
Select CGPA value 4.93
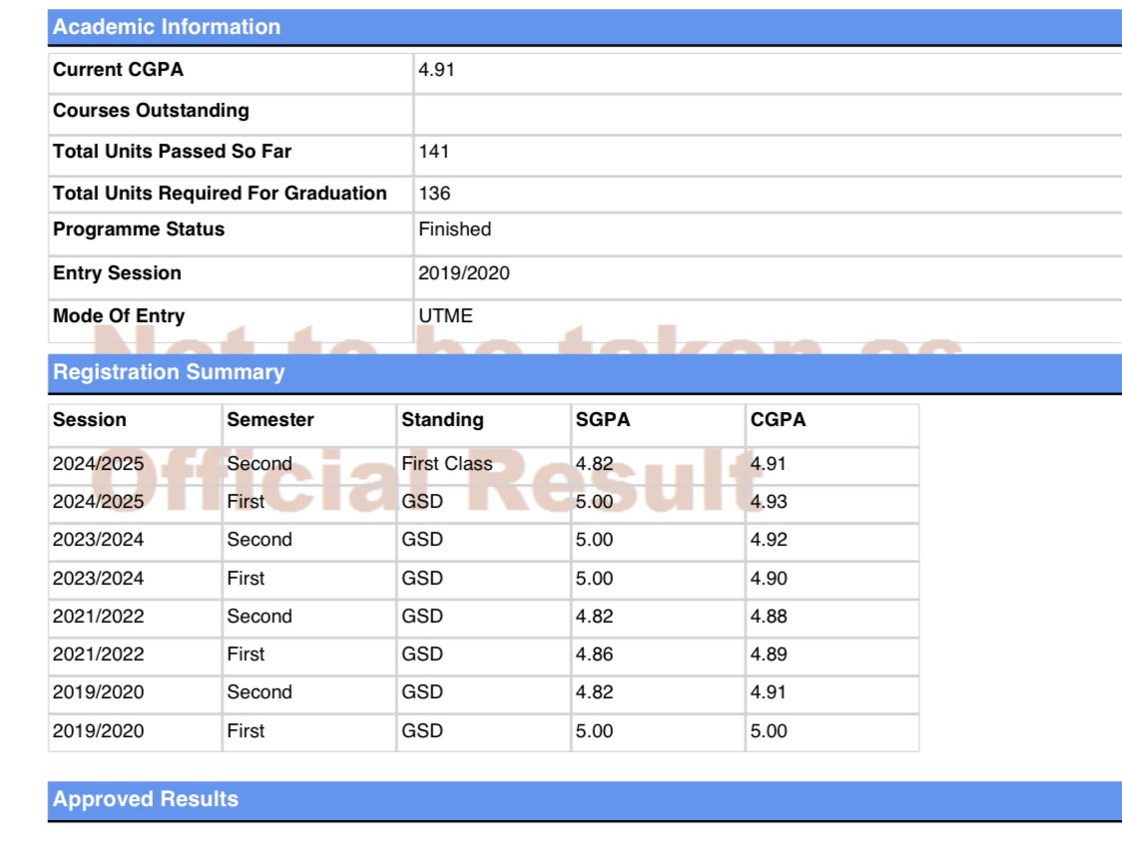pyautogui.click(x=769, y=502)
